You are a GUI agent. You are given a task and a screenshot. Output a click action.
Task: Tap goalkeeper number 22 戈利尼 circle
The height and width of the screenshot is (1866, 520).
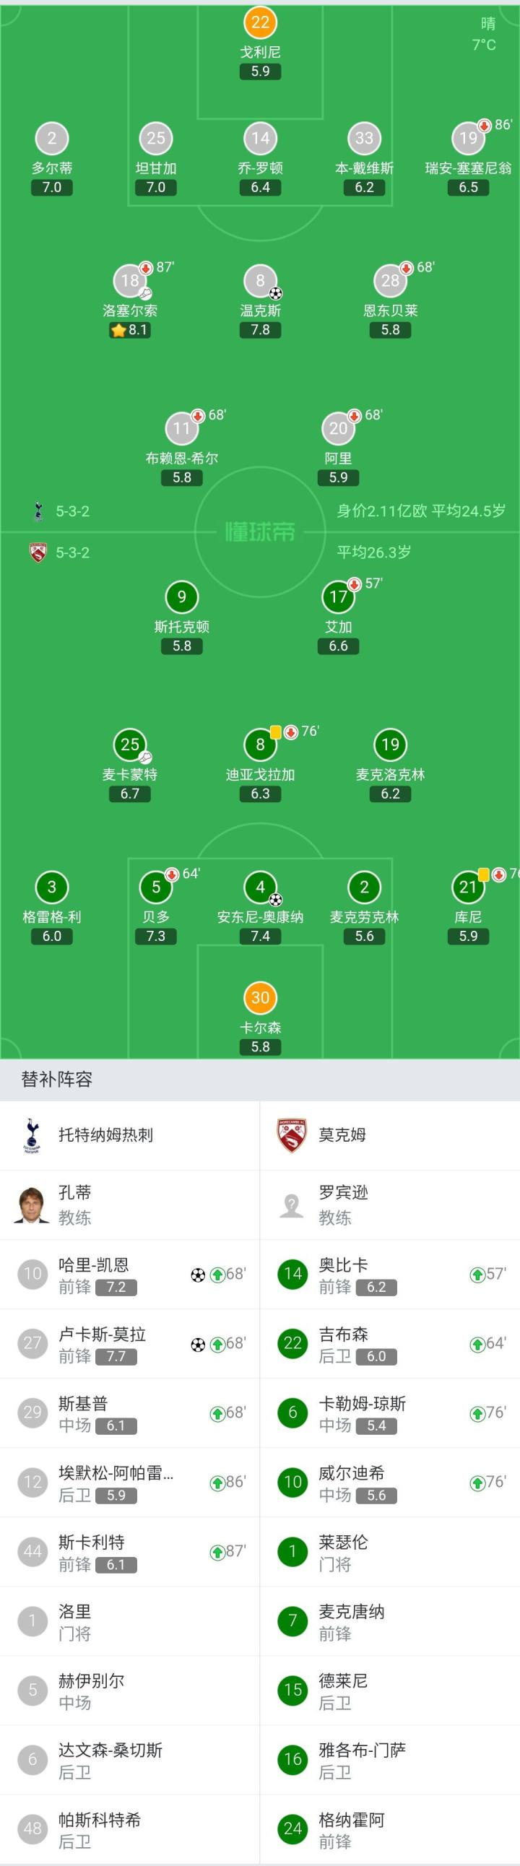tap(260, 22)
